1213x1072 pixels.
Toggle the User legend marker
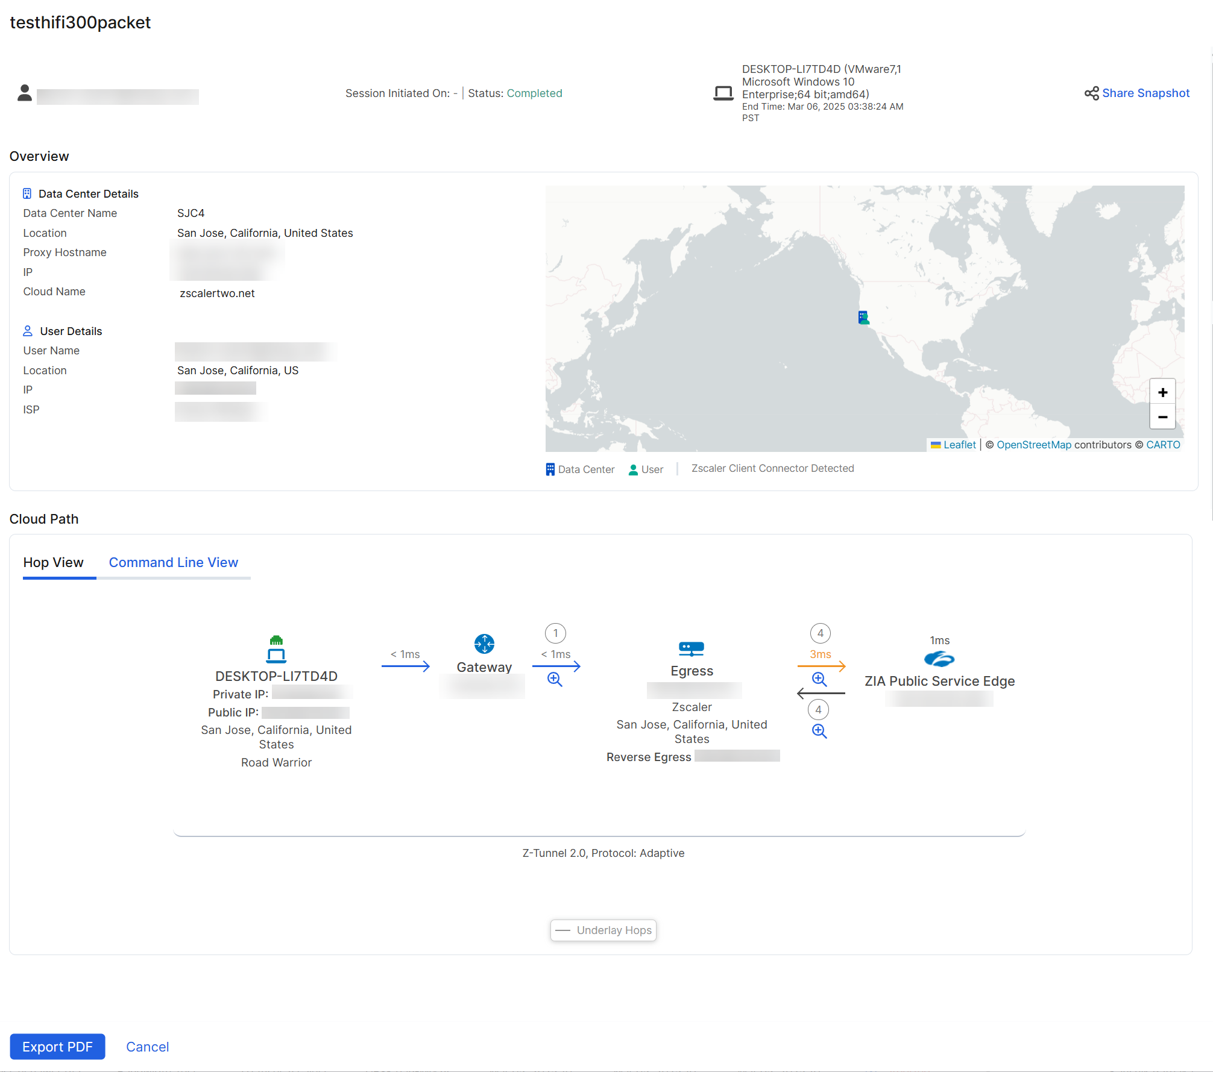[x=632, y=469]
